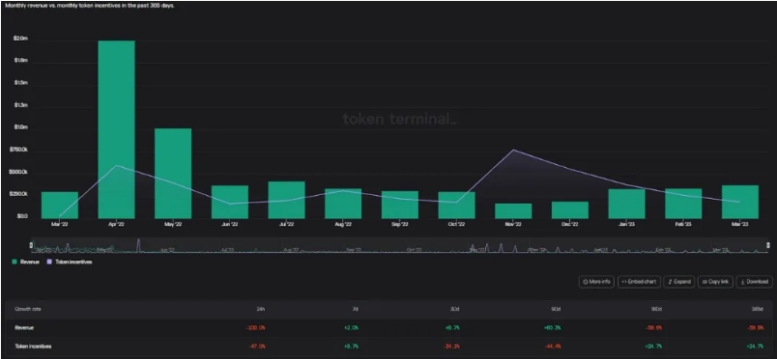Click Revenue 7d value +2.0%
777x359 pixels.
tap(351, 328)
